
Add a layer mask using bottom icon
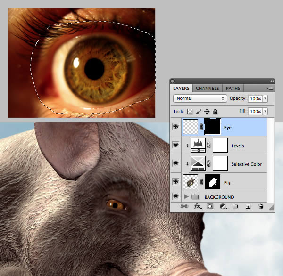tap(210, 206)
